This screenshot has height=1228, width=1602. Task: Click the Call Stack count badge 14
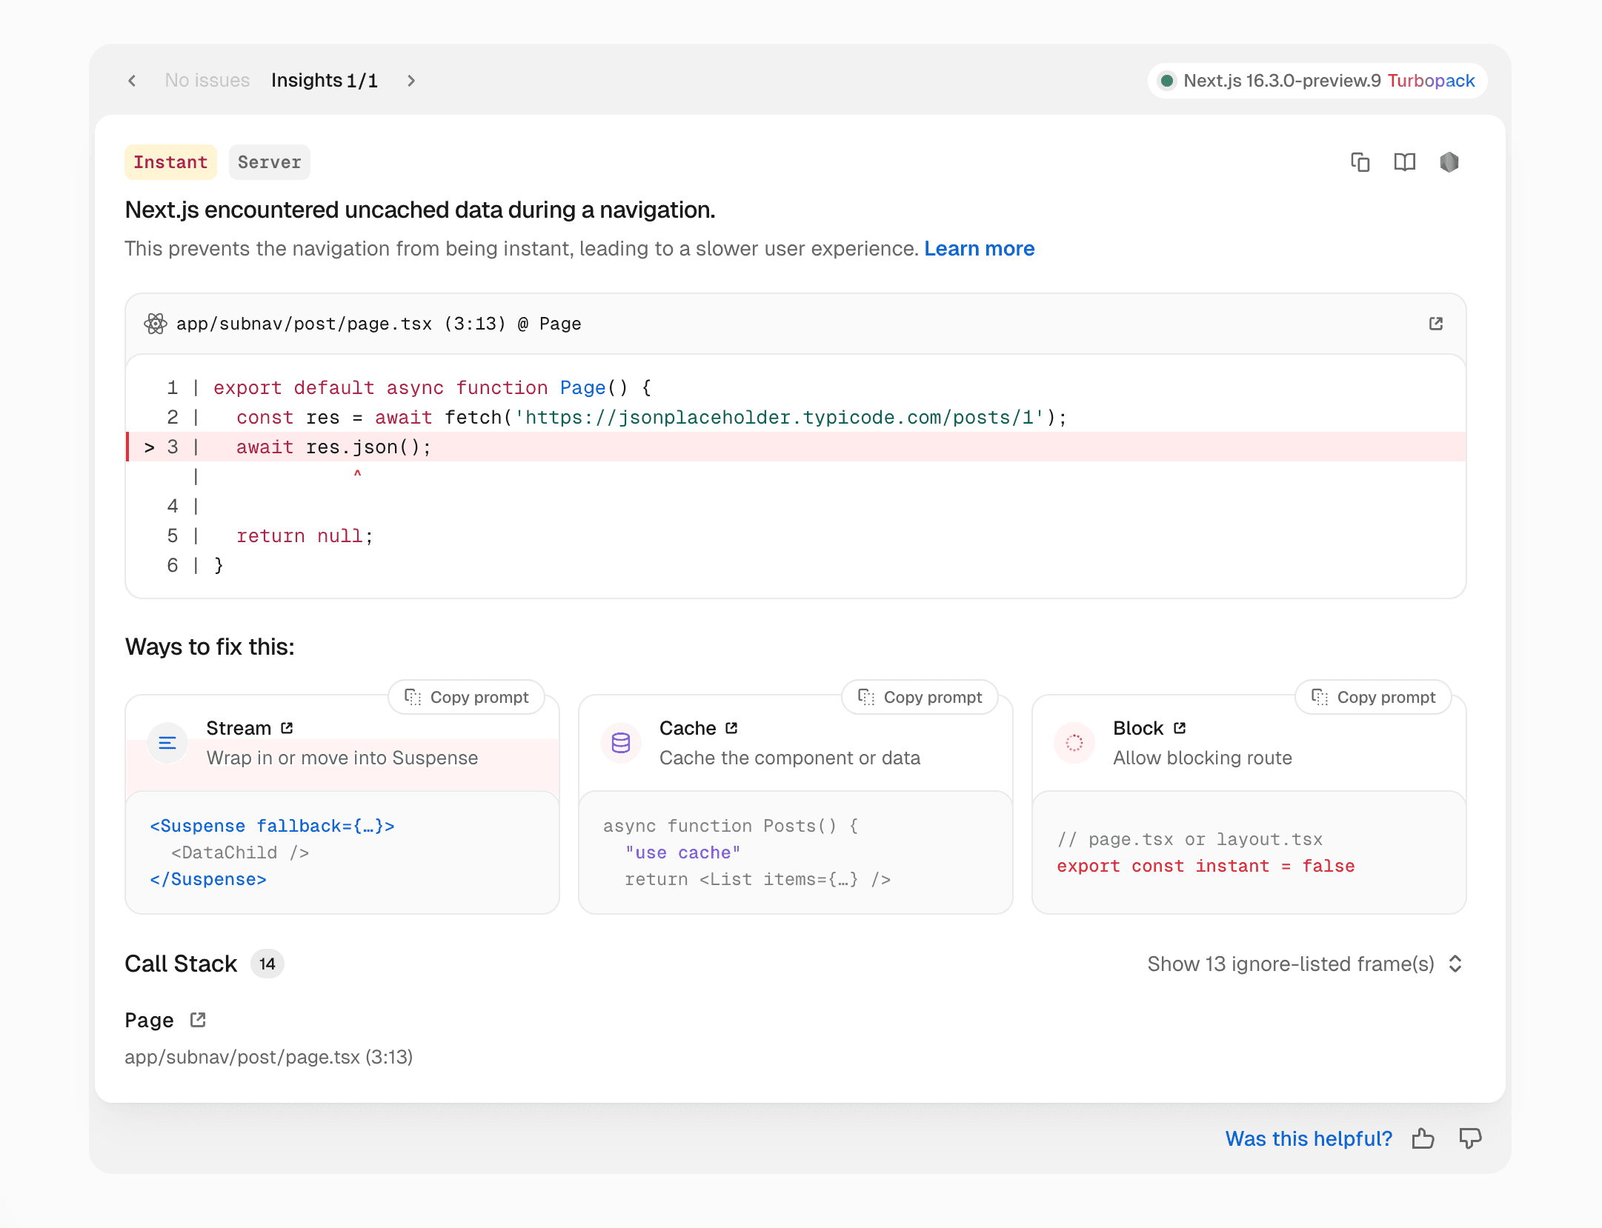267,964
